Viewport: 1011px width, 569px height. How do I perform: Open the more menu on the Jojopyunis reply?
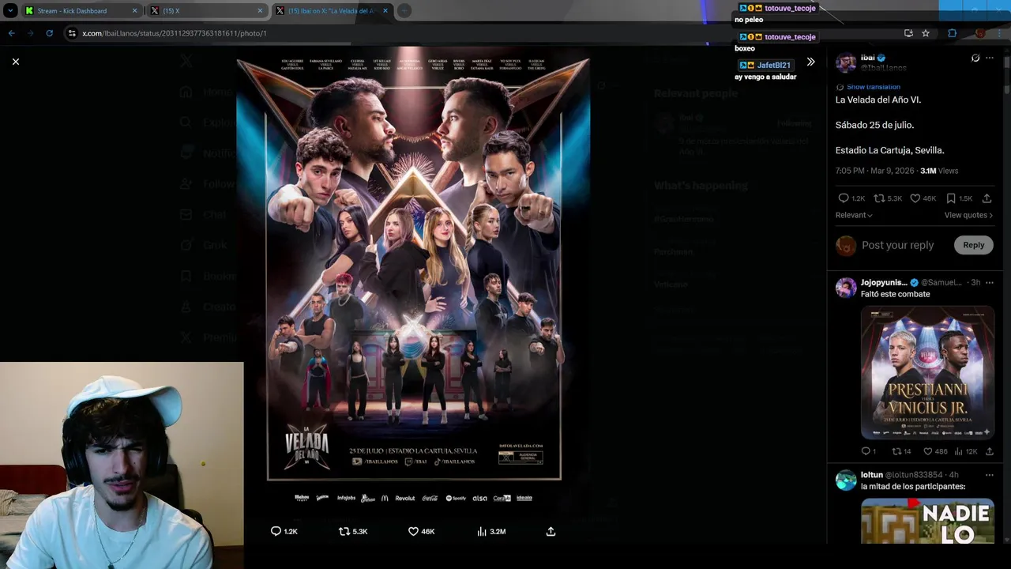pos(989,282)
